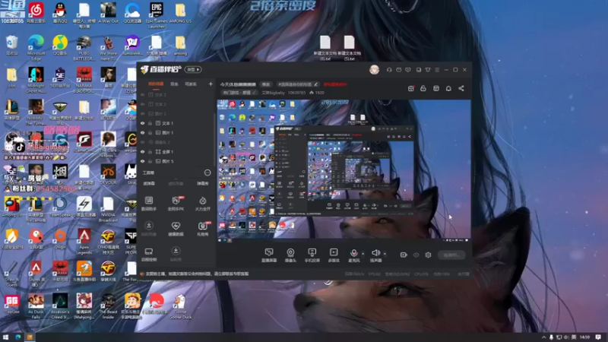The width and height of the screenshot is (608, 342).
Task: Open the 健康数据 heart-rate tool
Action: (x=176, y=229)
